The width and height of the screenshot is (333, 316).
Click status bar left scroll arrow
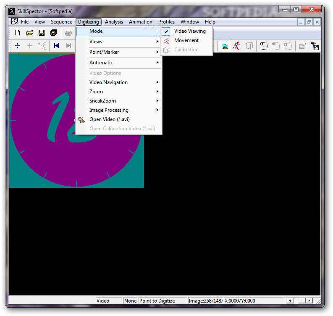pyautogui.click(x=290, y=301)
